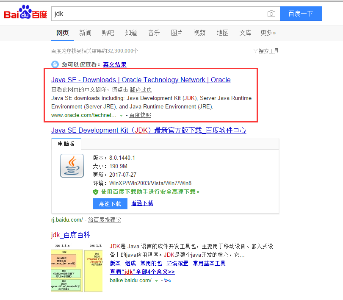
Task: Click the JDK diagram thumbnail image
Action: [77, 268]
